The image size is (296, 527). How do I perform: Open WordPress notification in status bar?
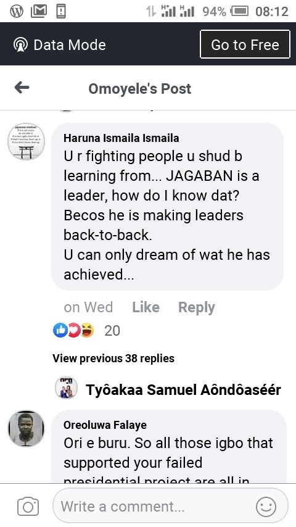pyautogui.click(x=17, y=12)
